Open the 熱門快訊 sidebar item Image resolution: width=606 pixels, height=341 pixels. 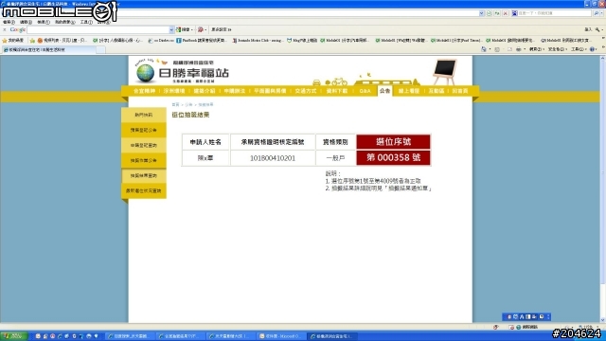click(x=143, y=115)
